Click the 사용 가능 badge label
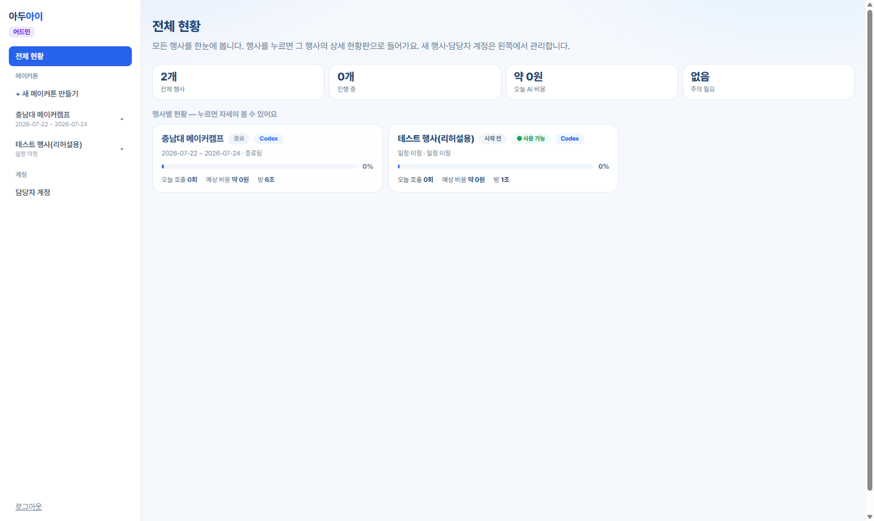Screen dimensions: 874x521 click(x=534, y=138)
